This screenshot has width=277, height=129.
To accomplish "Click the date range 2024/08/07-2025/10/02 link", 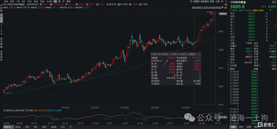I will tap(207, 7).
